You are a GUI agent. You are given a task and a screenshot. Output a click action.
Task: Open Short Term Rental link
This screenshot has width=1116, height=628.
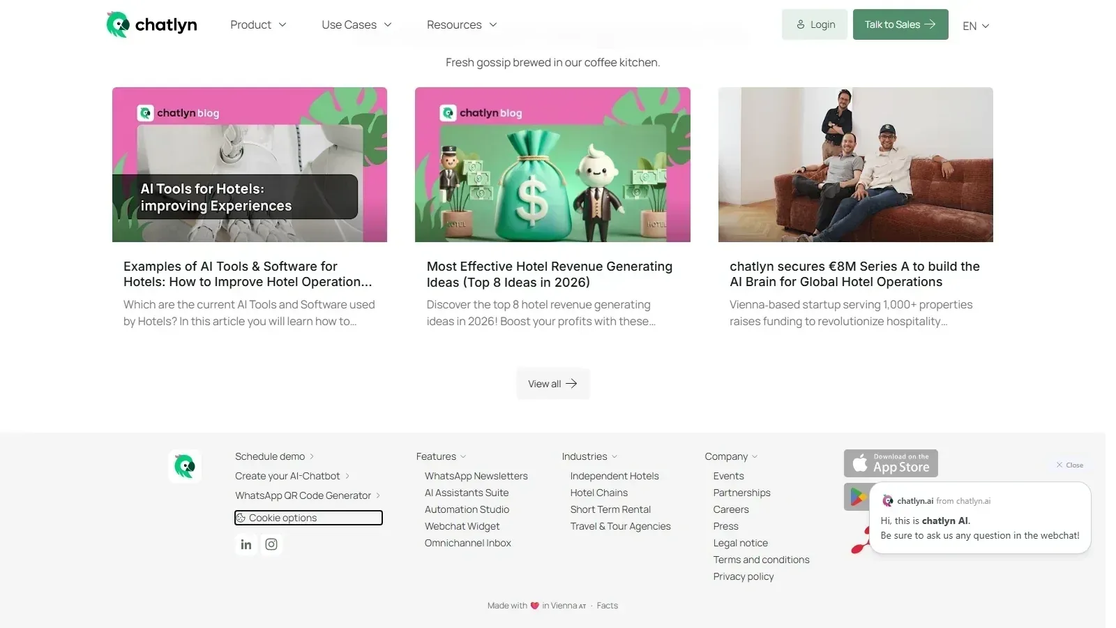pyautogui.click(x=610, y=509)
